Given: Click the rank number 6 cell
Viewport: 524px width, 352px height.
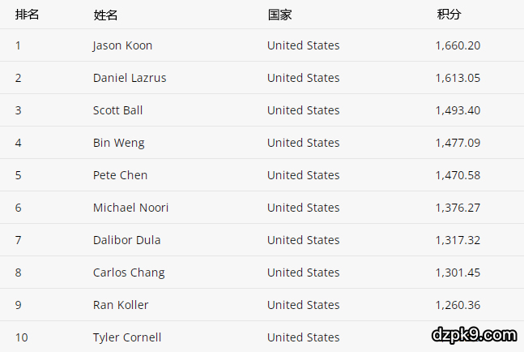Looking at the screenshot, I should (19, 208).
